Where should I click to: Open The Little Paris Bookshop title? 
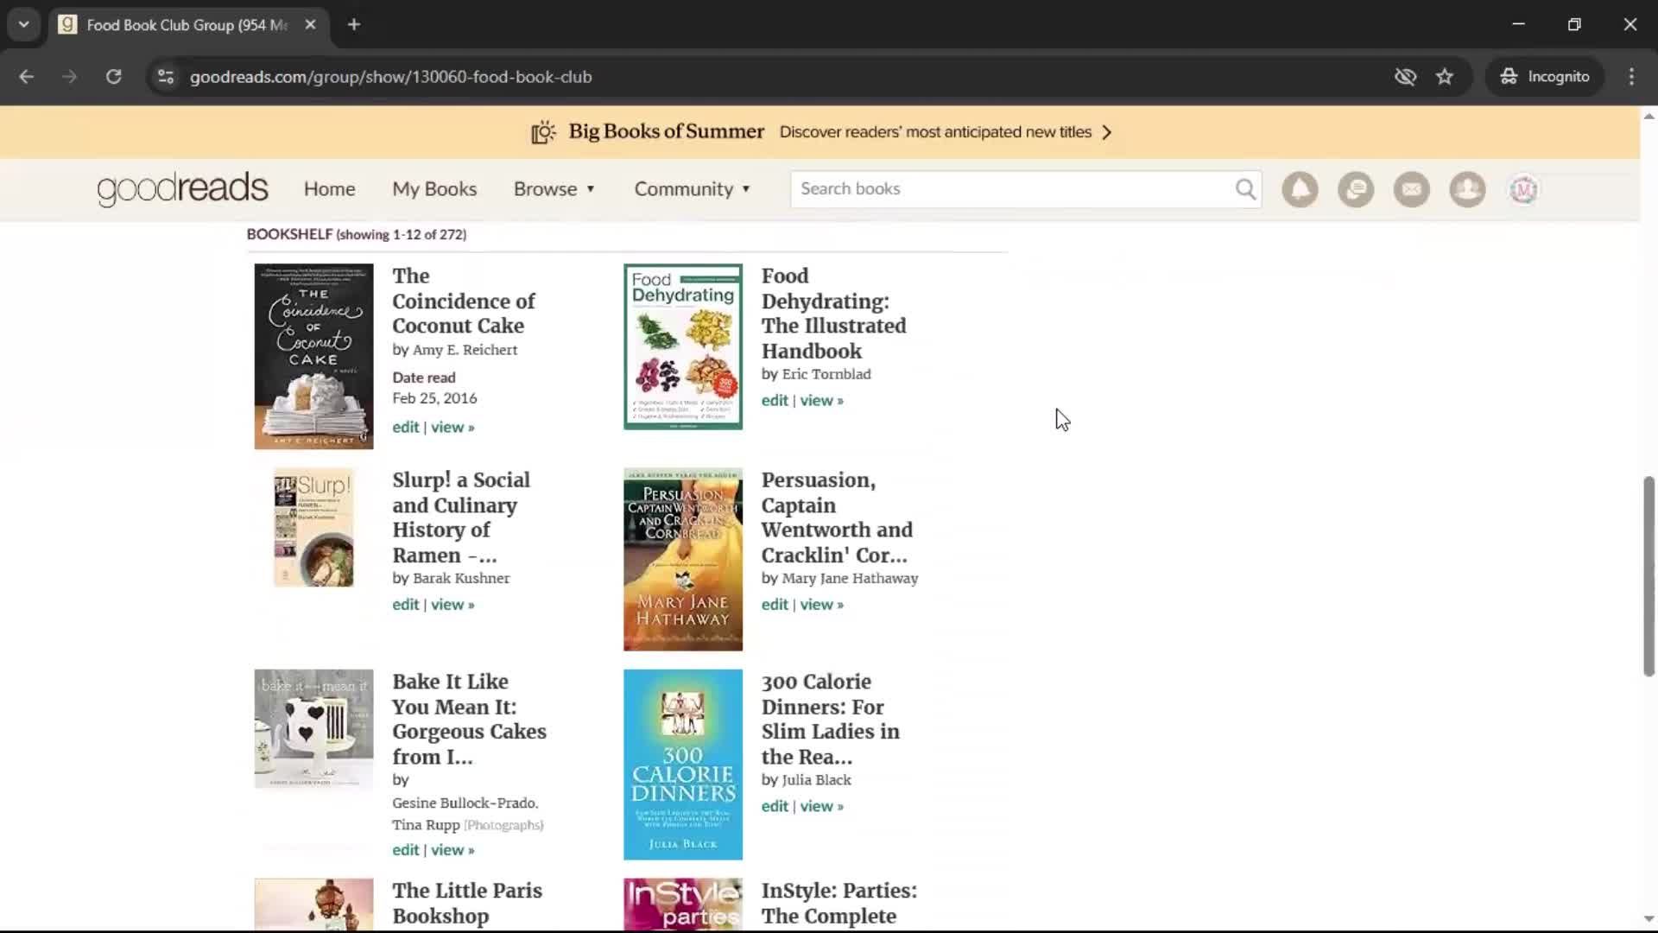point(467,903)
